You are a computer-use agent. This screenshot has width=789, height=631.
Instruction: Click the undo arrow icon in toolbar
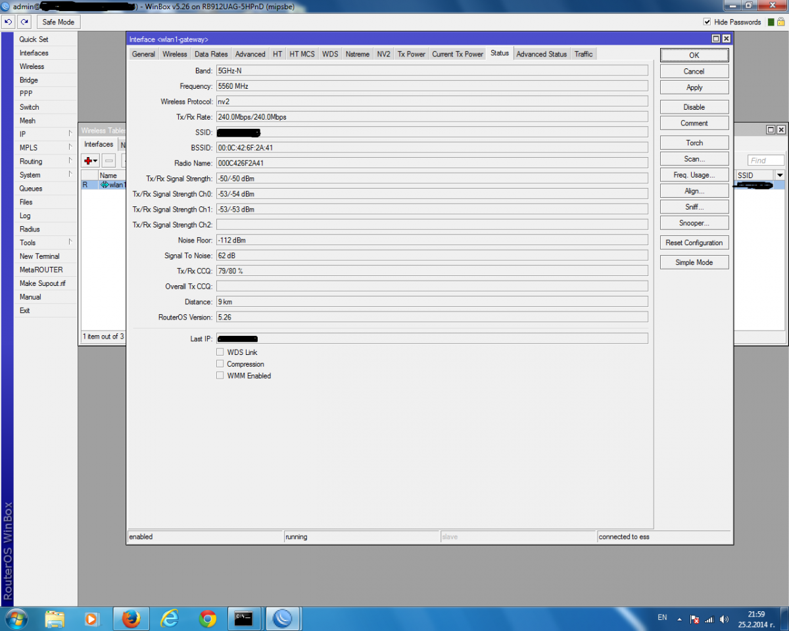pyautogui.click(x=9, y=22)
